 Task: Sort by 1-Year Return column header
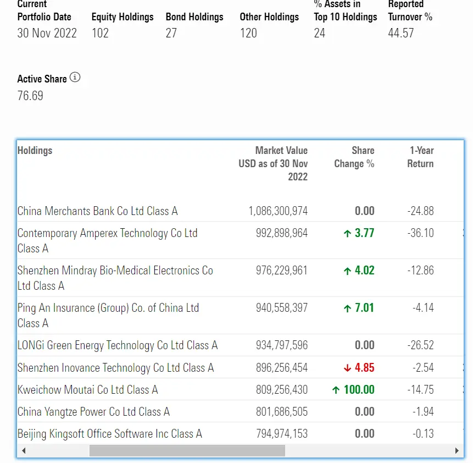[421, 157]
